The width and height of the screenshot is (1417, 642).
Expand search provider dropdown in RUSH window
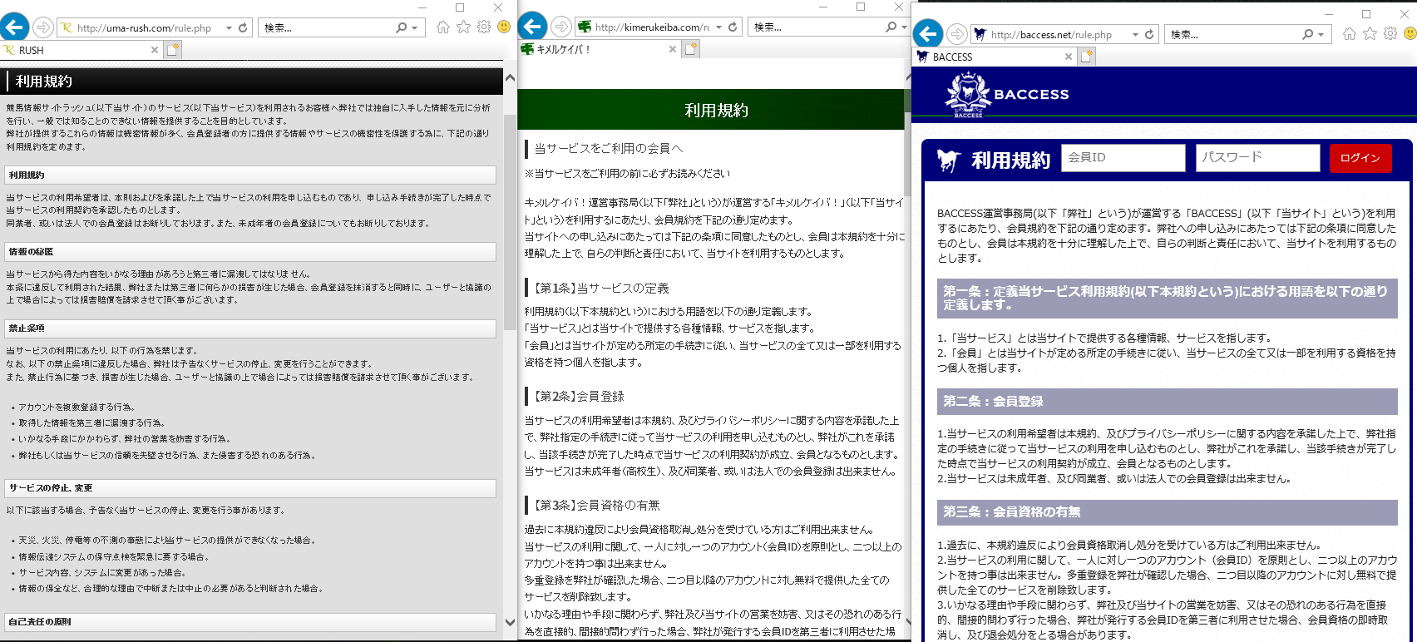[x=414, y=27]
